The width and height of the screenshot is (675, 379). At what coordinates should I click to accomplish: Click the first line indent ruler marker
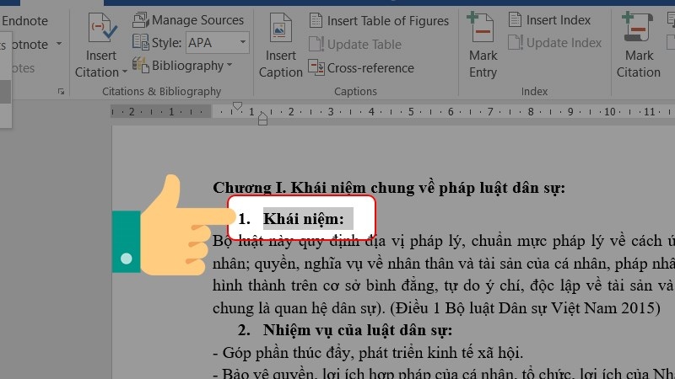(x=237, y=106)
